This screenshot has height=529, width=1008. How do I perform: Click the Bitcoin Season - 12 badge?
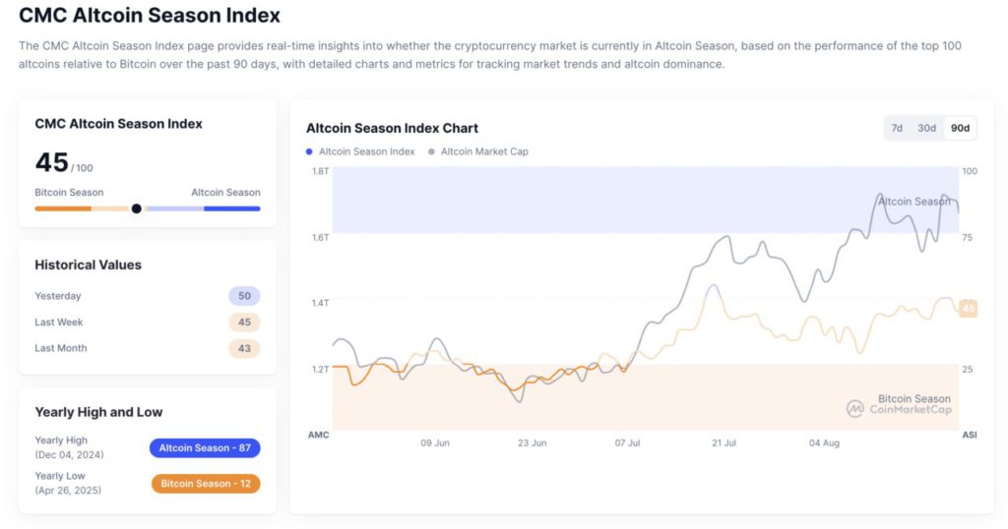tap(205, 484)
